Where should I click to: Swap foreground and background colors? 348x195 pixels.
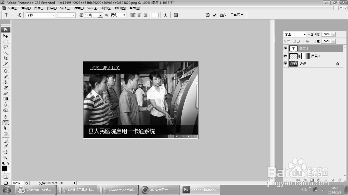tap(8, 163)
